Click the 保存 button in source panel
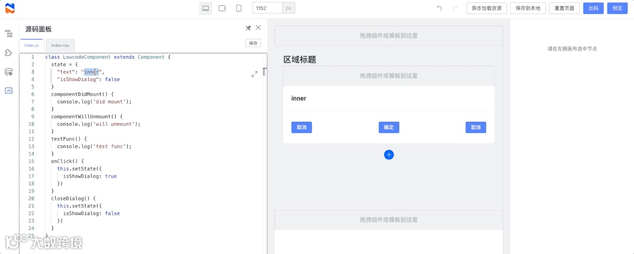 [x=253, y=43]
